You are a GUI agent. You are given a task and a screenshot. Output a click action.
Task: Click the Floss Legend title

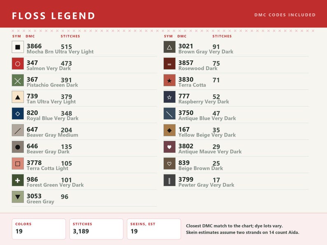(54, 16)
